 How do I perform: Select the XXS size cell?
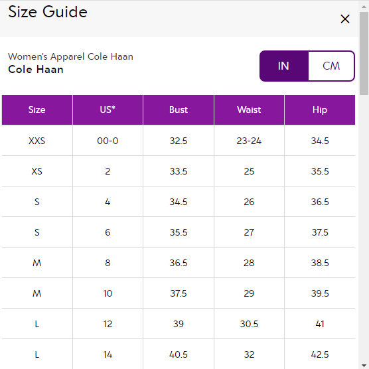(37, 141)
